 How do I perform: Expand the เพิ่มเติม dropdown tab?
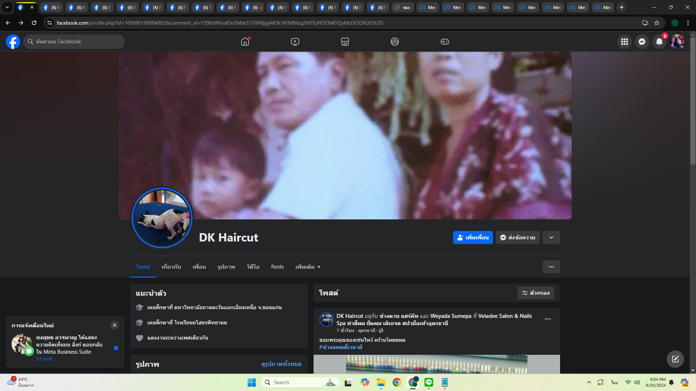[x=308, y=267]
